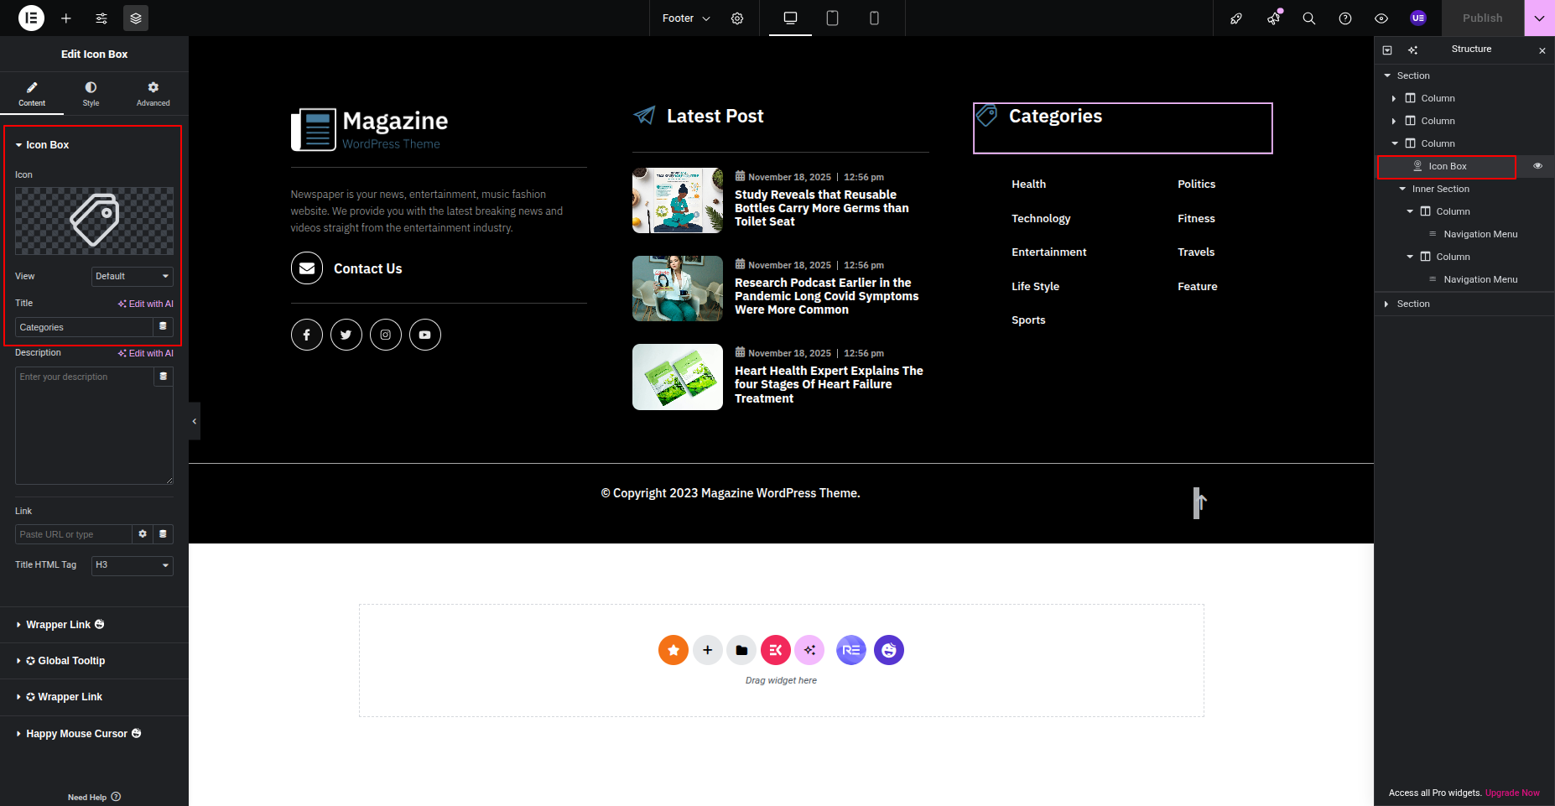Click the Link URL input field

click(x=73, y=534)
